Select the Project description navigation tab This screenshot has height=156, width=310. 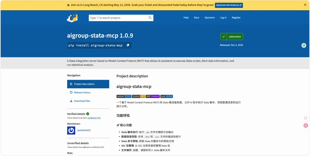coord(88,84)
